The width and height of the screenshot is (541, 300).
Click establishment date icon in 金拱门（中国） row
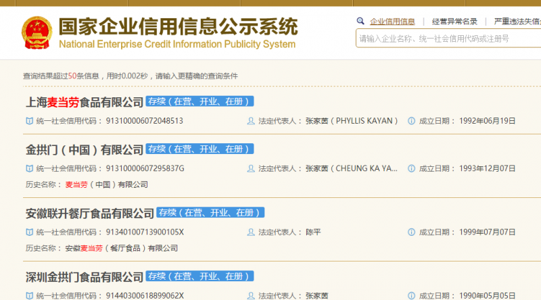coord(412,168)
